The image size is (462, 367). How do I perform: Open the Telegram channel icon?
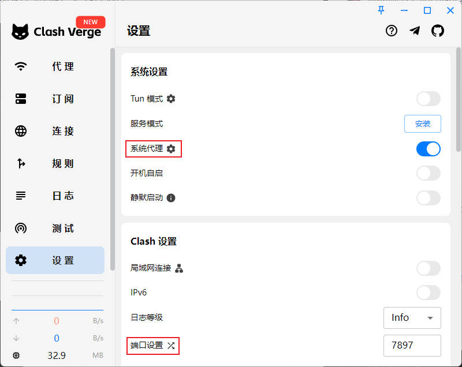tap(415, 31)
